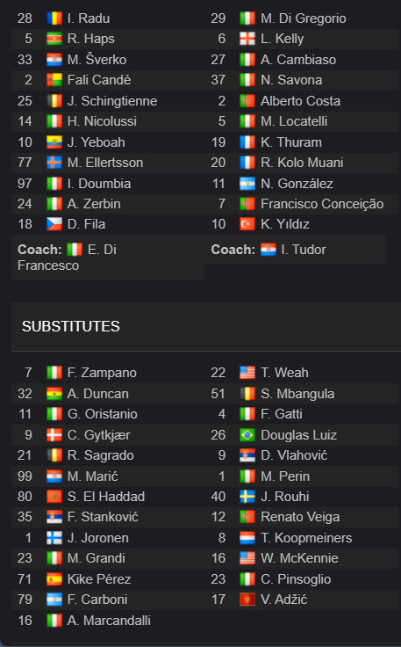Open T. Koopmeiners player link
Viewport: 401px width, 647px height.
(306, 538)
